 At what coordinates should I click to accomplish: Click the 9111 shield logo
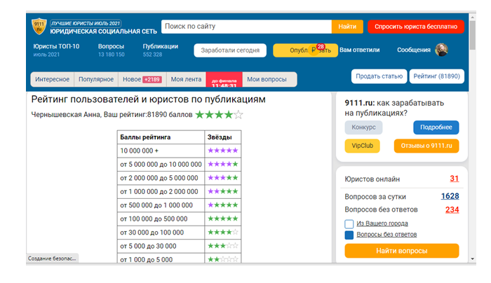[38, 27]
